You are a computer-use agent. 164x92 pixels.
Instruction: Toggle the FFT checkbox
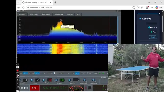tap(60, 73)
